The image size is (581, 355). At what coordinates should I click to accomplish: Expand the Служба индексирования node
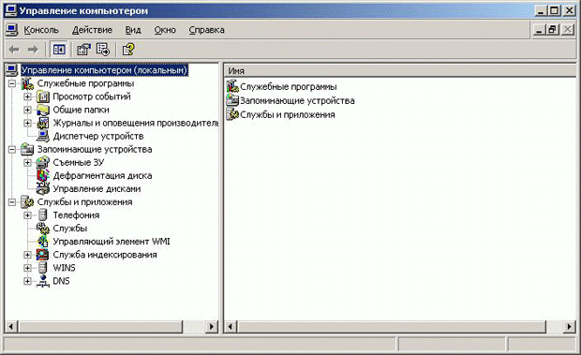(x=27, y=255)
